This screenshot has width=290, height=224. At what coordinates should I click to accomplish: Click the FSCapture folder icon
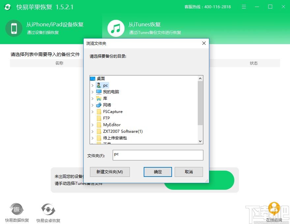coord(99,112)
